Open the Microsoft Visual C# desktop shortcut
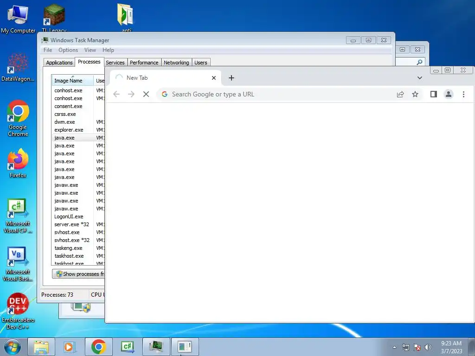The image size is (475, 356). click(x=18, y=216)
